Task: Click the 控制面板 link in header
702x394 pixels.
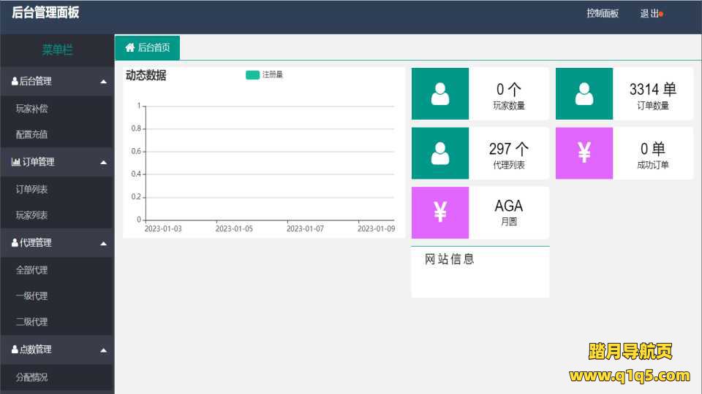Action: tap(603, 13)
